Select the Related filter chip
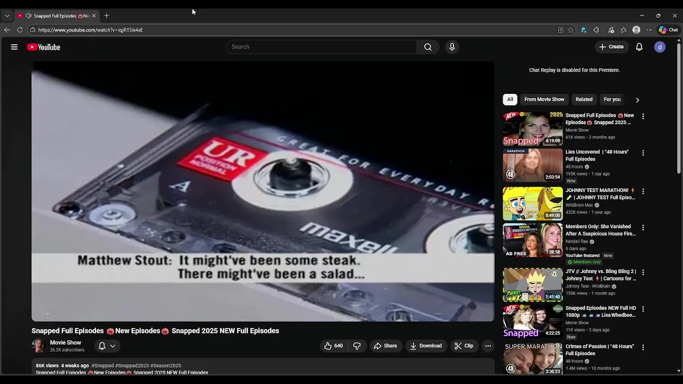Viewport: 683px width, 384px height. click(584, 99)
